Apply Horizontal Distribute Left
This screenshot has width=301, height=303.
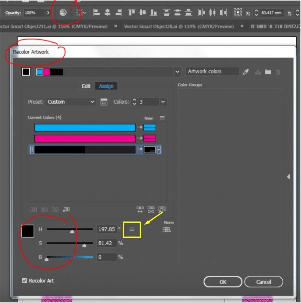tap(201, 13)
